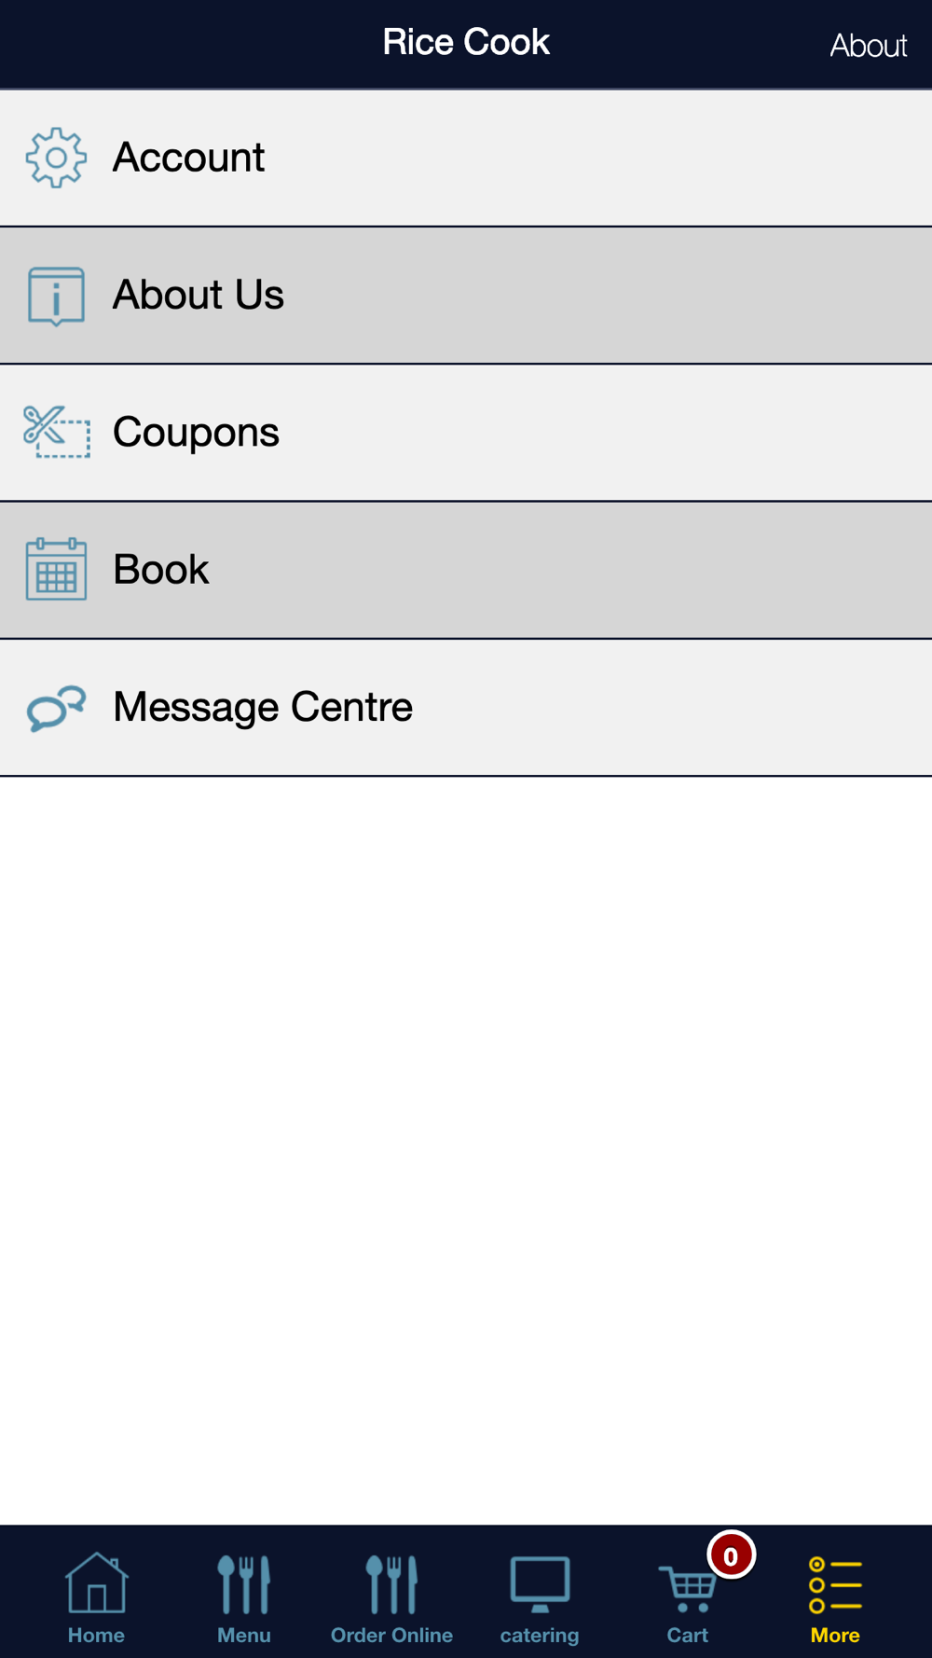Select the Coupons list entry

[466, 433]
